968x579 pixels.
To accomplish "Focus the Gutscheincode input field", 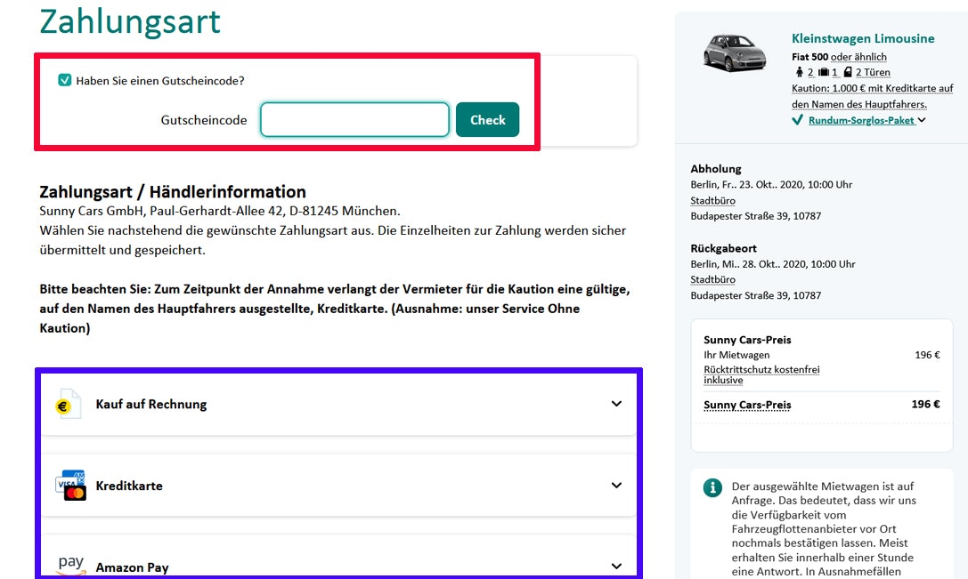I will coord(354,120).
